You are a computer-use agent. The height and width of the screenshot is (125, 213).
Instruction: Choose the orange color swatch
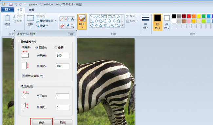tap(194, 16)
